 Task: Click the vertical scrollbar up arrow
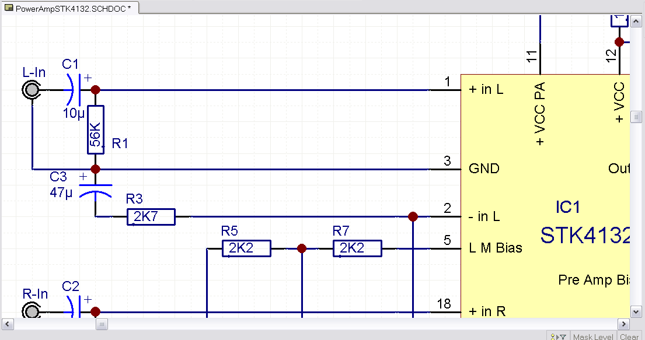(x=636, y=21)
